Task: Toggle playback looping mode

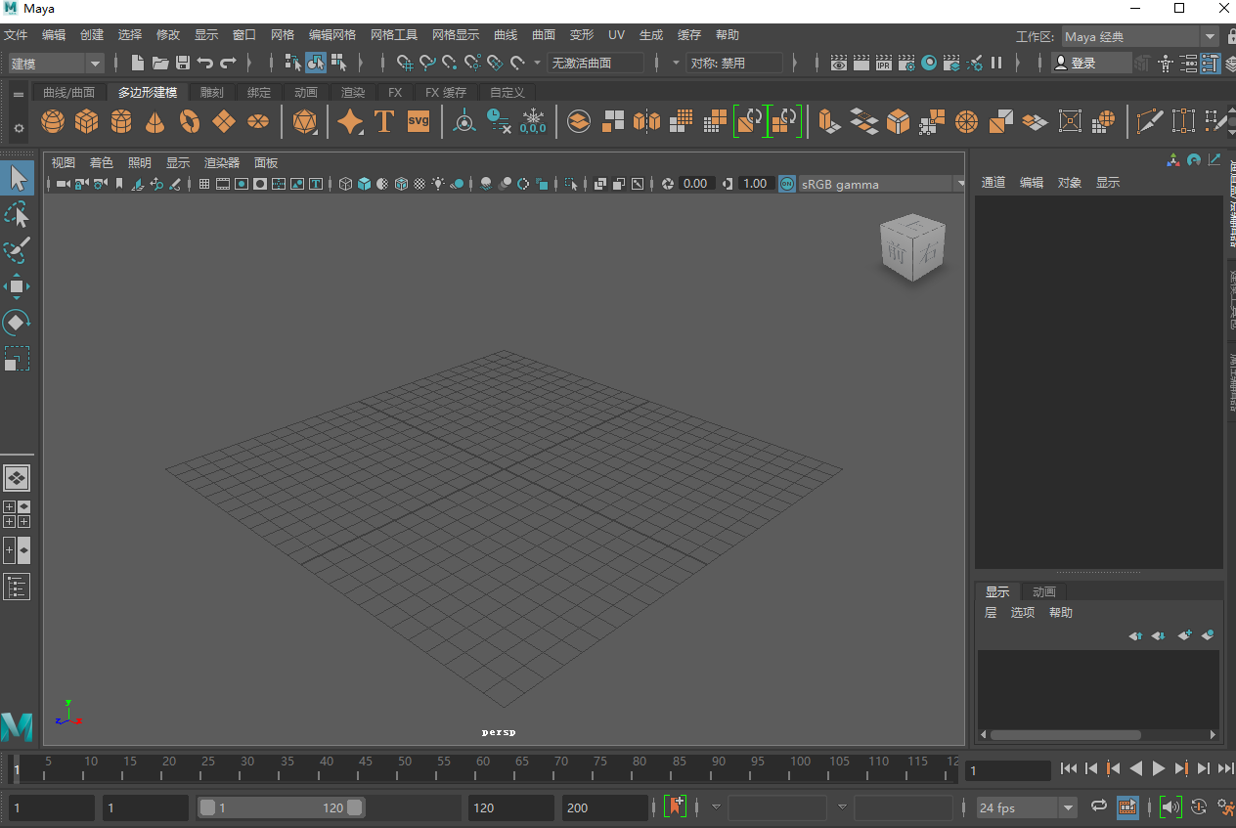Action: point(1099,806)
